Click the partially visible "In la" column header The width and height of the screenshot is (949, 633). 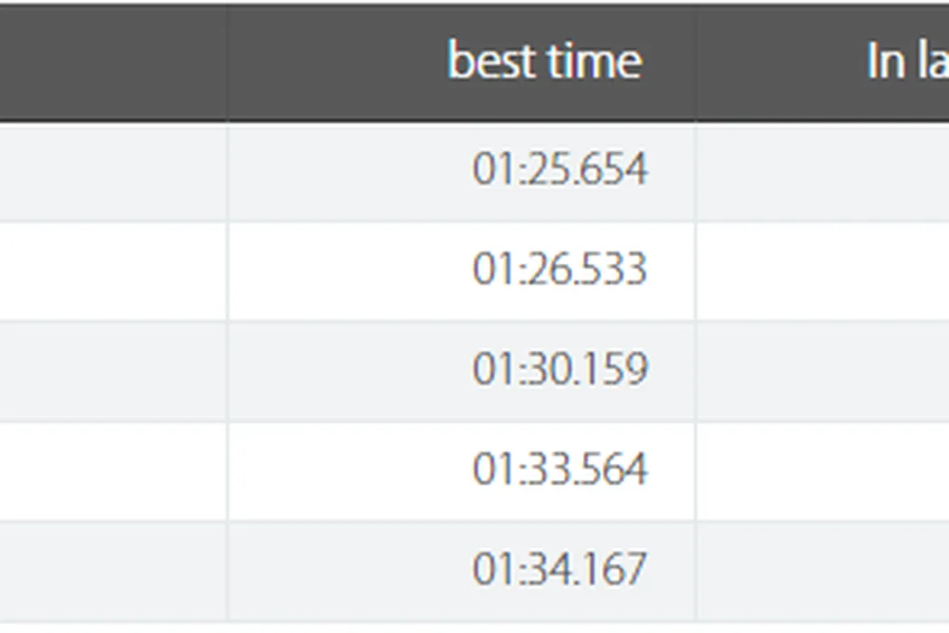(907, 61)
